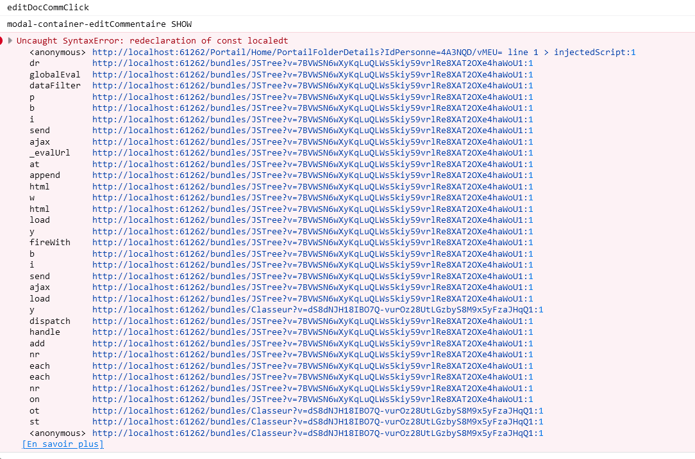Click the _evalUrl function name
This screenshot has width=695, height=459.
pyautogui.click(x=49, y=153)
